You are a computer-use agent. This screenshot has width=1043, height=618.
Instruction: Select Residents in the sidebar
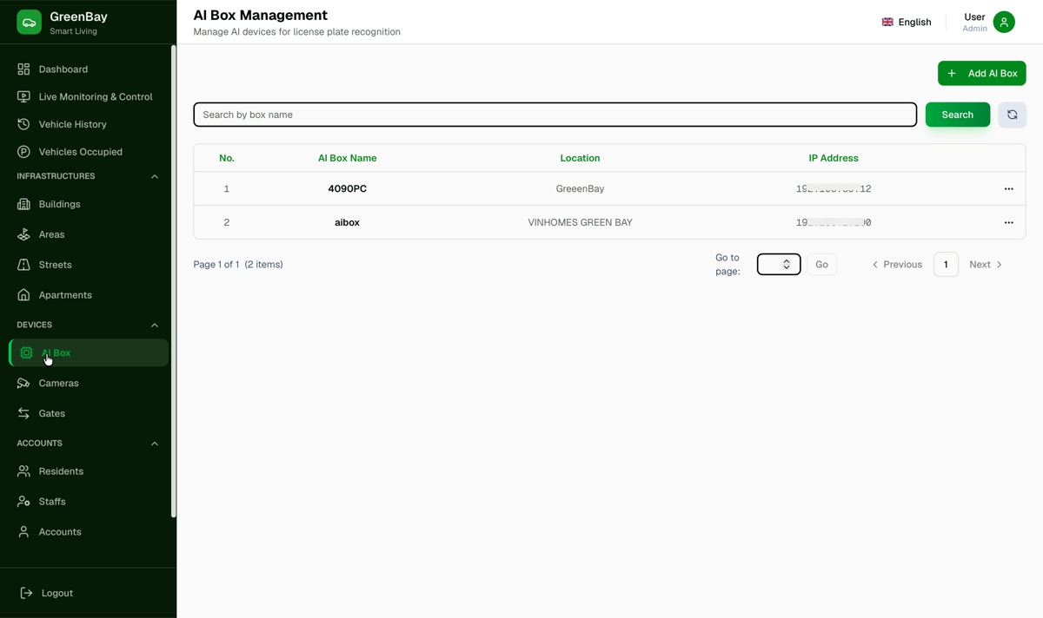click(x=89, y=471)
